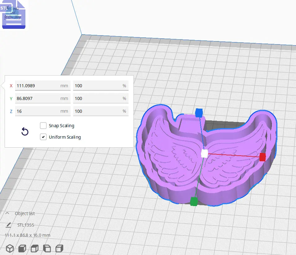Grab the red X-axis scale handle
This screenshot has width=296, height=255.
(263, 157)
